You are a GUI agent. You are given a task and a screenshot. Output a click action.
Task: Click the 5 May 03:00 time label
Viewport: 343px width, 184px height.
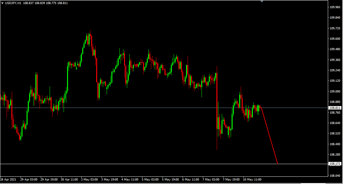(150, 180)
